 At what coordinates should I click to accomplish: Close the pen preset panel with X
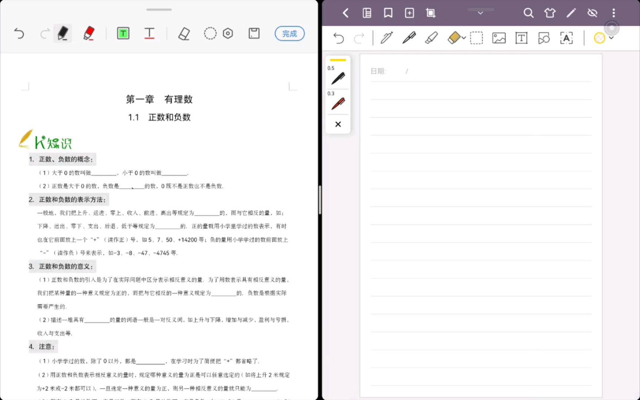tap(337, 124)
